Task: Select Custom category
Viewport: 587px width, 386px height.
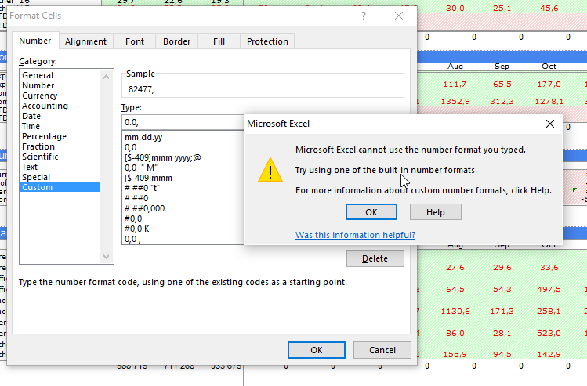Action: (60, 187)
